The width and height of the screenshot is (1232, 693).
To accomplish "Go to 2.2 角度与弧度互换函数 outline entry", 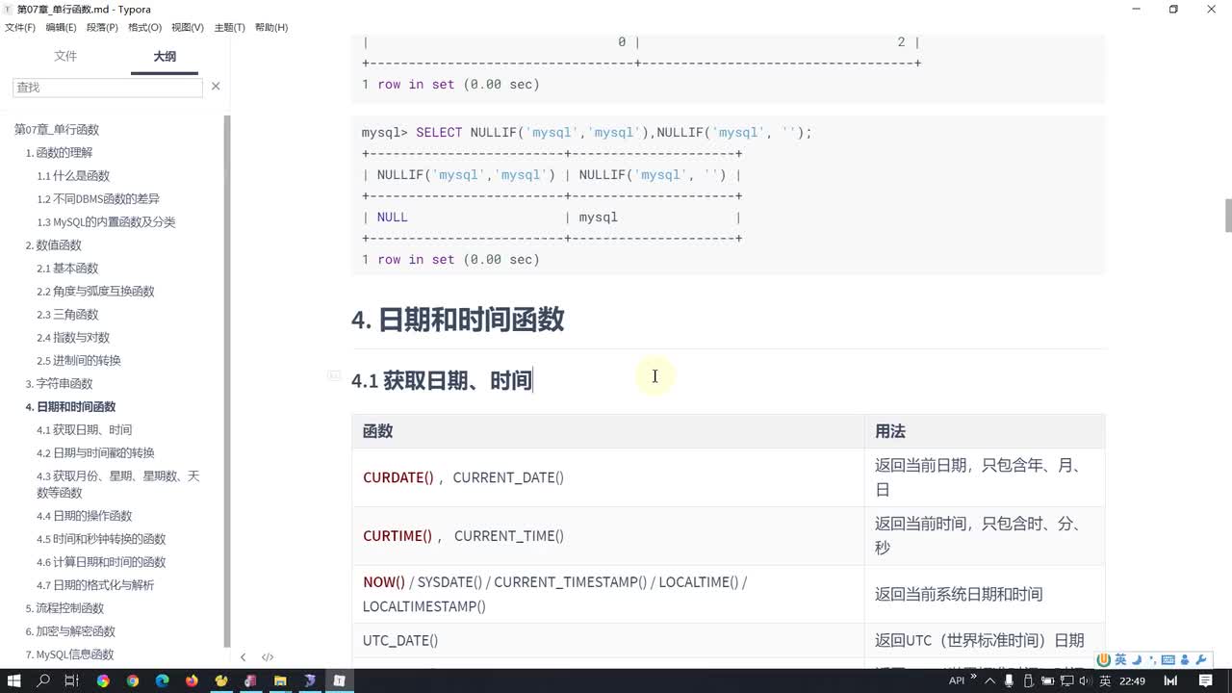I will click(95, 291).
